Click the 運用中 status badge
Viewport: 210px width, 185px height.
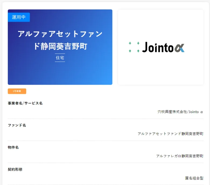[19, 17]
